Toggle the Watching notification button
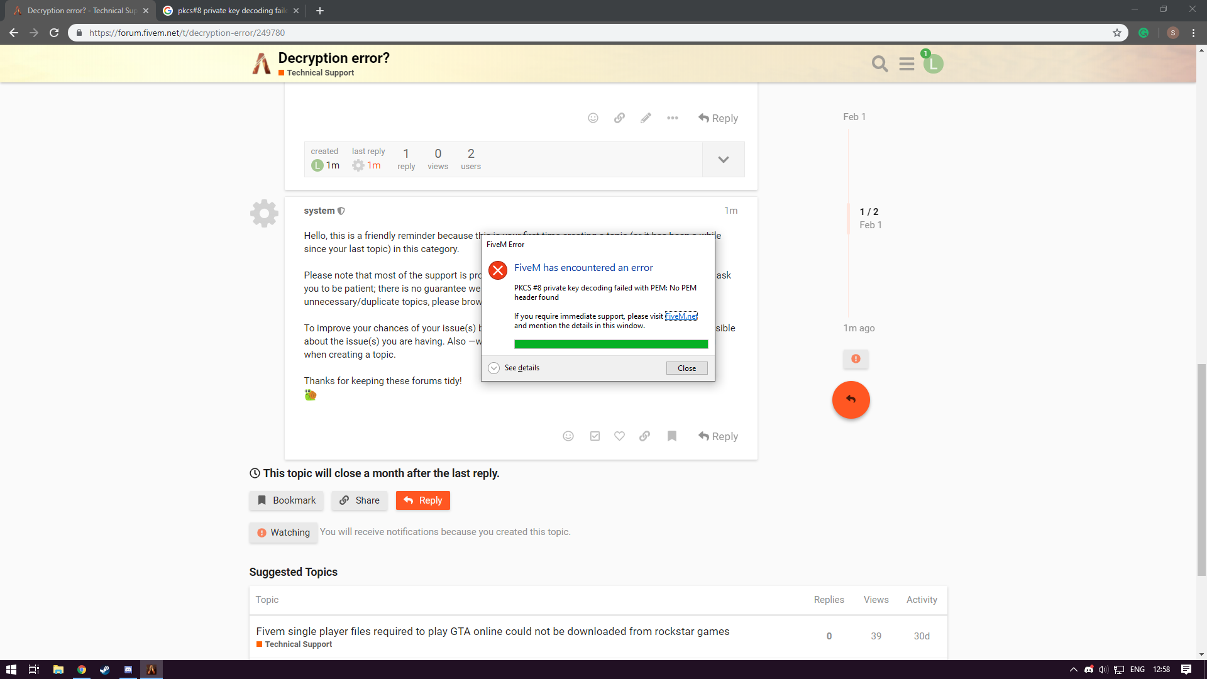 pyautogui.click(x=284, y=533)
